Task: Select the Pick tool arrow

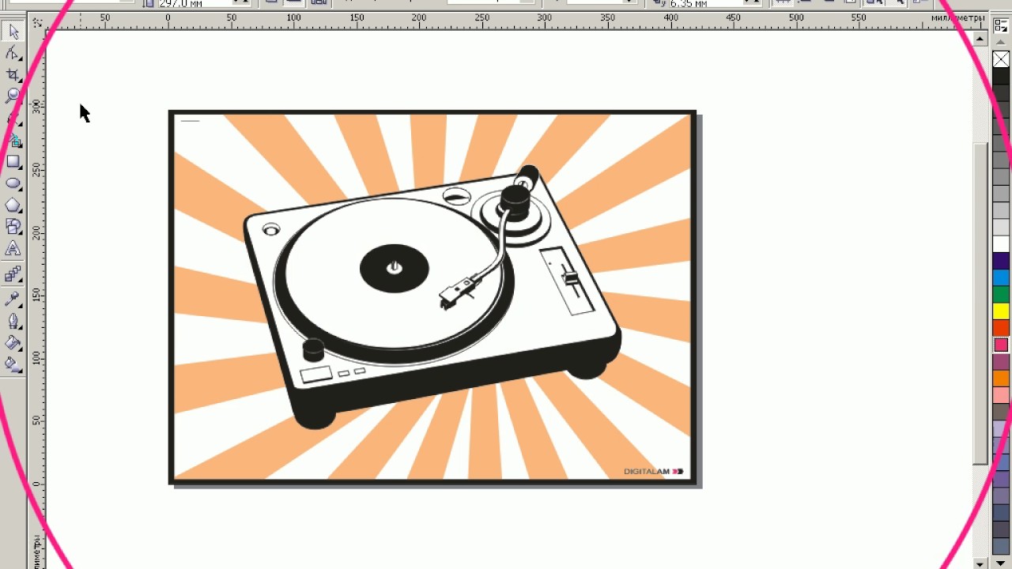Action: 13,32
